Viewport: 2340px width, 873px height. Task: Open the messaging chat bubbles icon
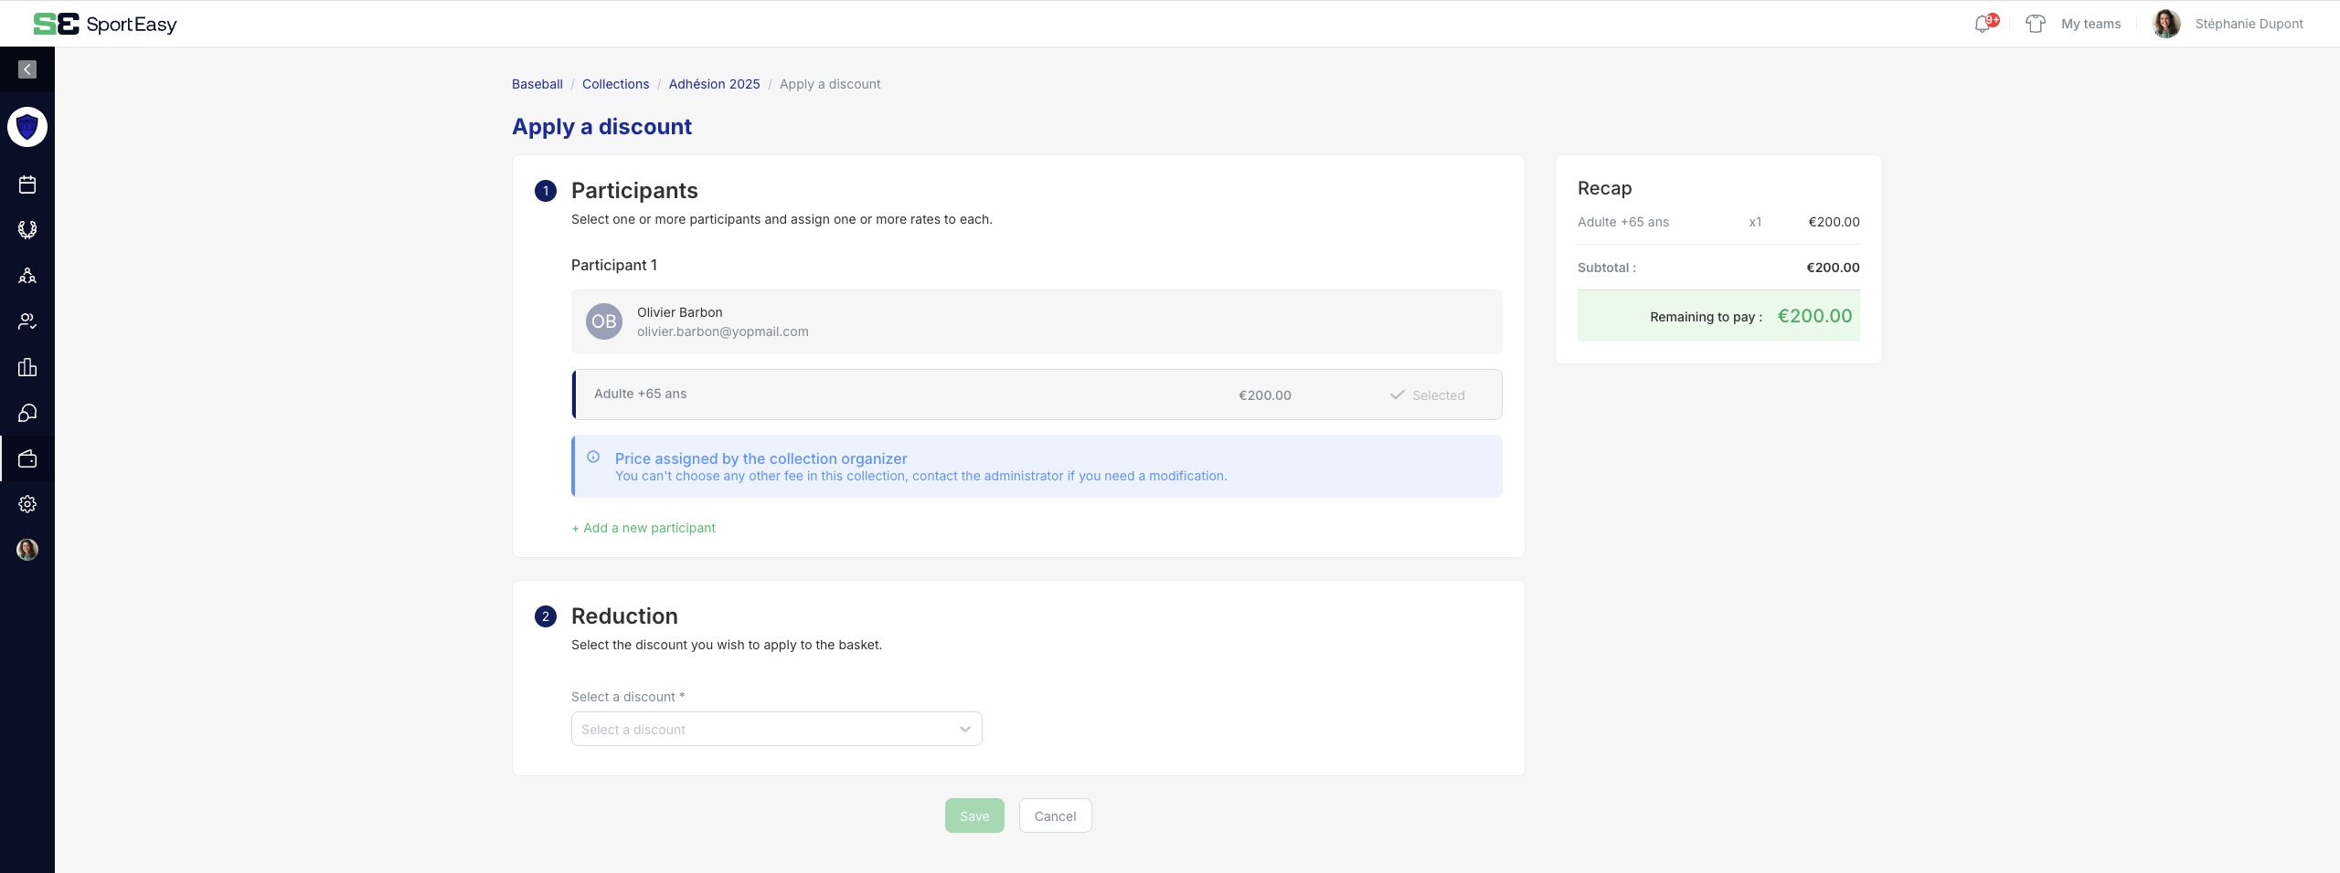27,413
